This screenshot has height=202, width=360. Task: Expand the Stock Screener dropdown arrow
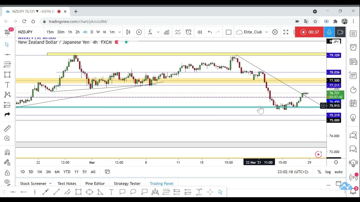point(50,183)
